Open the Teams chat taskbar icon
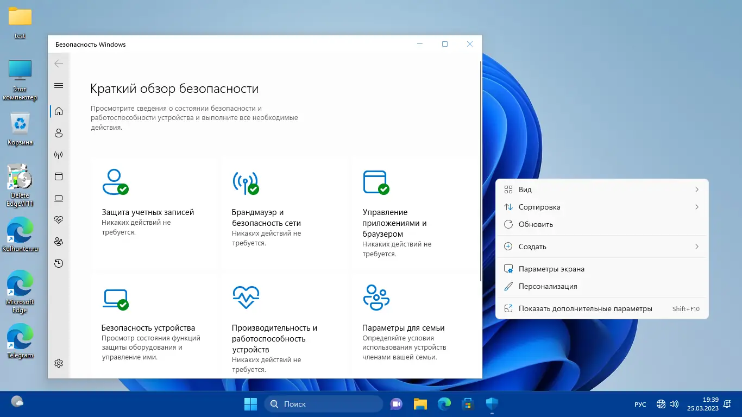The height and width of the screenshot is (417, 742). [x=396, y=404]
